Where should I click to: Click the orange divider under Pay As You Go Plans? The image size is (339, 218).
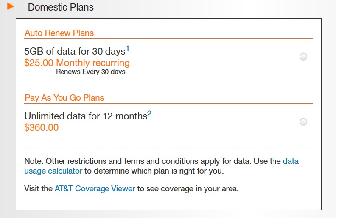(168, 103)
